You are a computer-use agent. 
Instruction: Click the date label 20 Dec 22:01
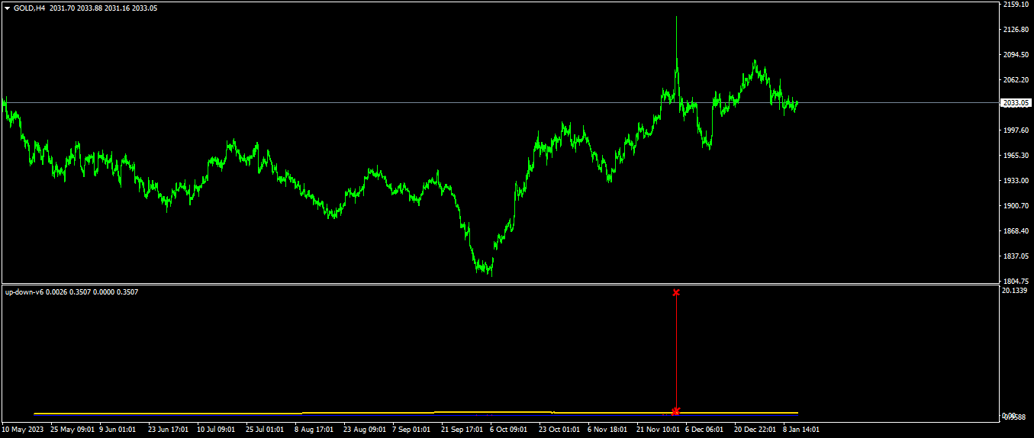[755, 430]
